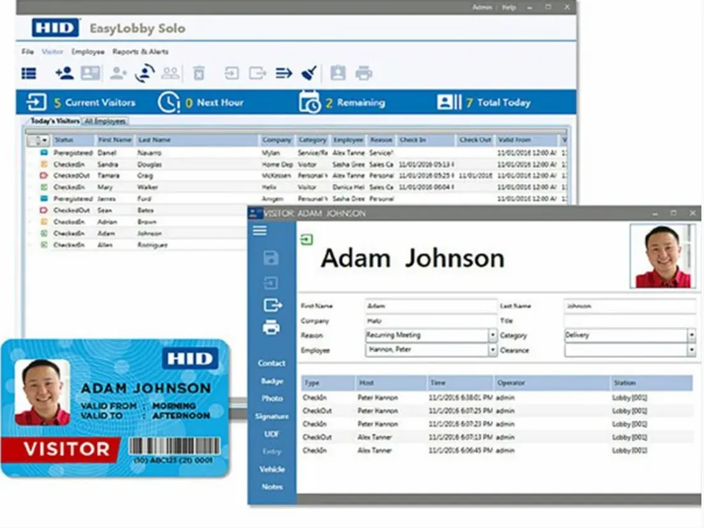Select the Tamara Craig visitor row
The width and height of the screenshot is (704, 528).
(x=296, y=176)
